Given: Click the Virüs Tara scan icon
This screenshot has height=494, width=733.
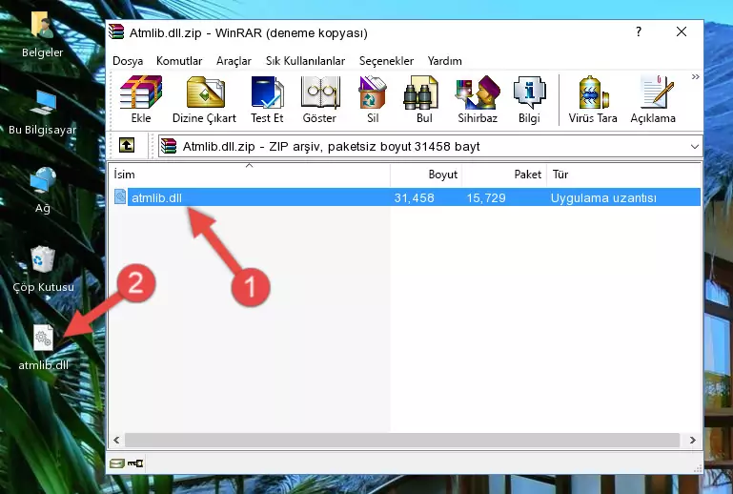Looking at the screenshot, I should tap(593, 99).
